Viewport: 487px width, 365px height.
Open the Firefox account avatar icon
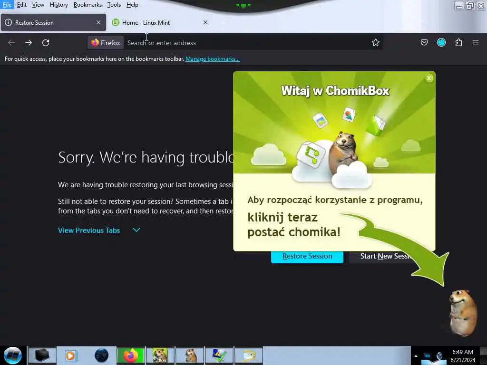coord(441,42)
